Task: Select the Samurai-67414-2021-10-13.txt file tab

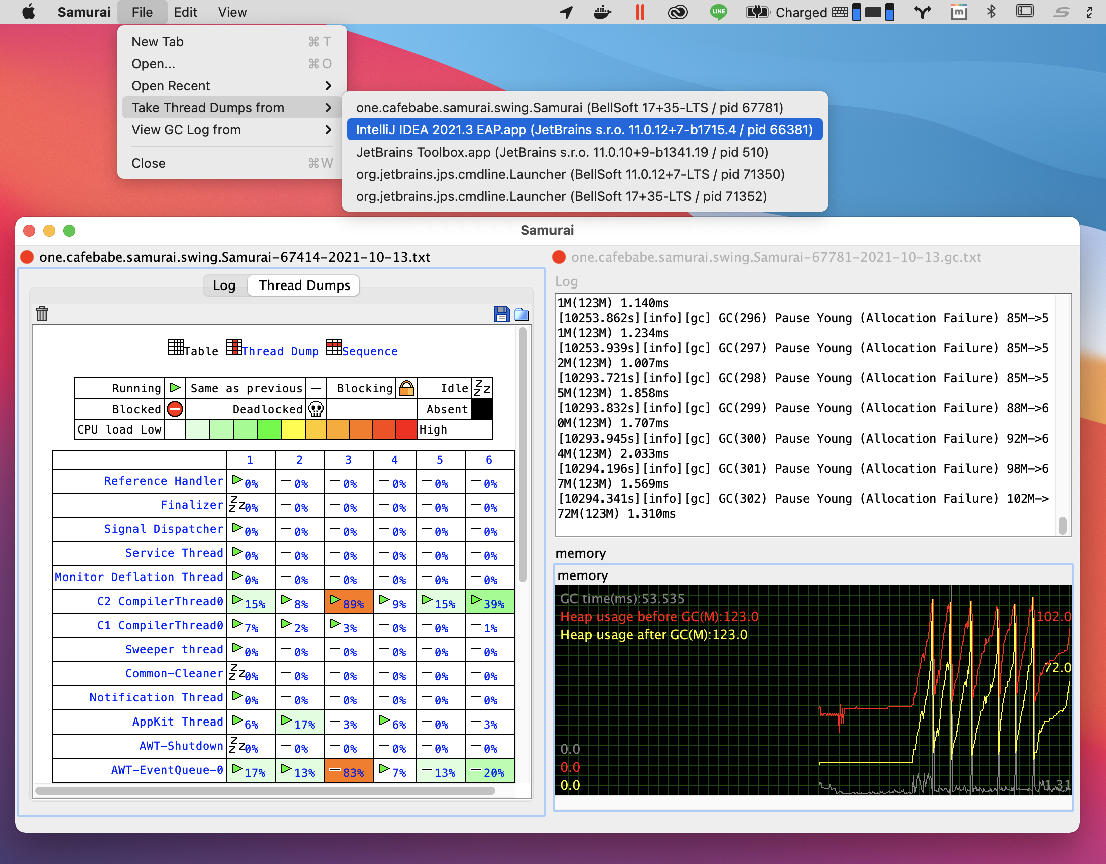Action: click(x=234, y=257)
